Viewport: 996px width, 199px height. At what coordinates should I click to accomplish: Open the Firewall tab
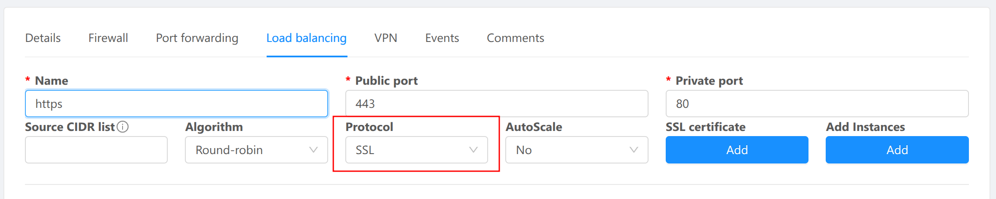pyautogui.click(x=108, y=38)
